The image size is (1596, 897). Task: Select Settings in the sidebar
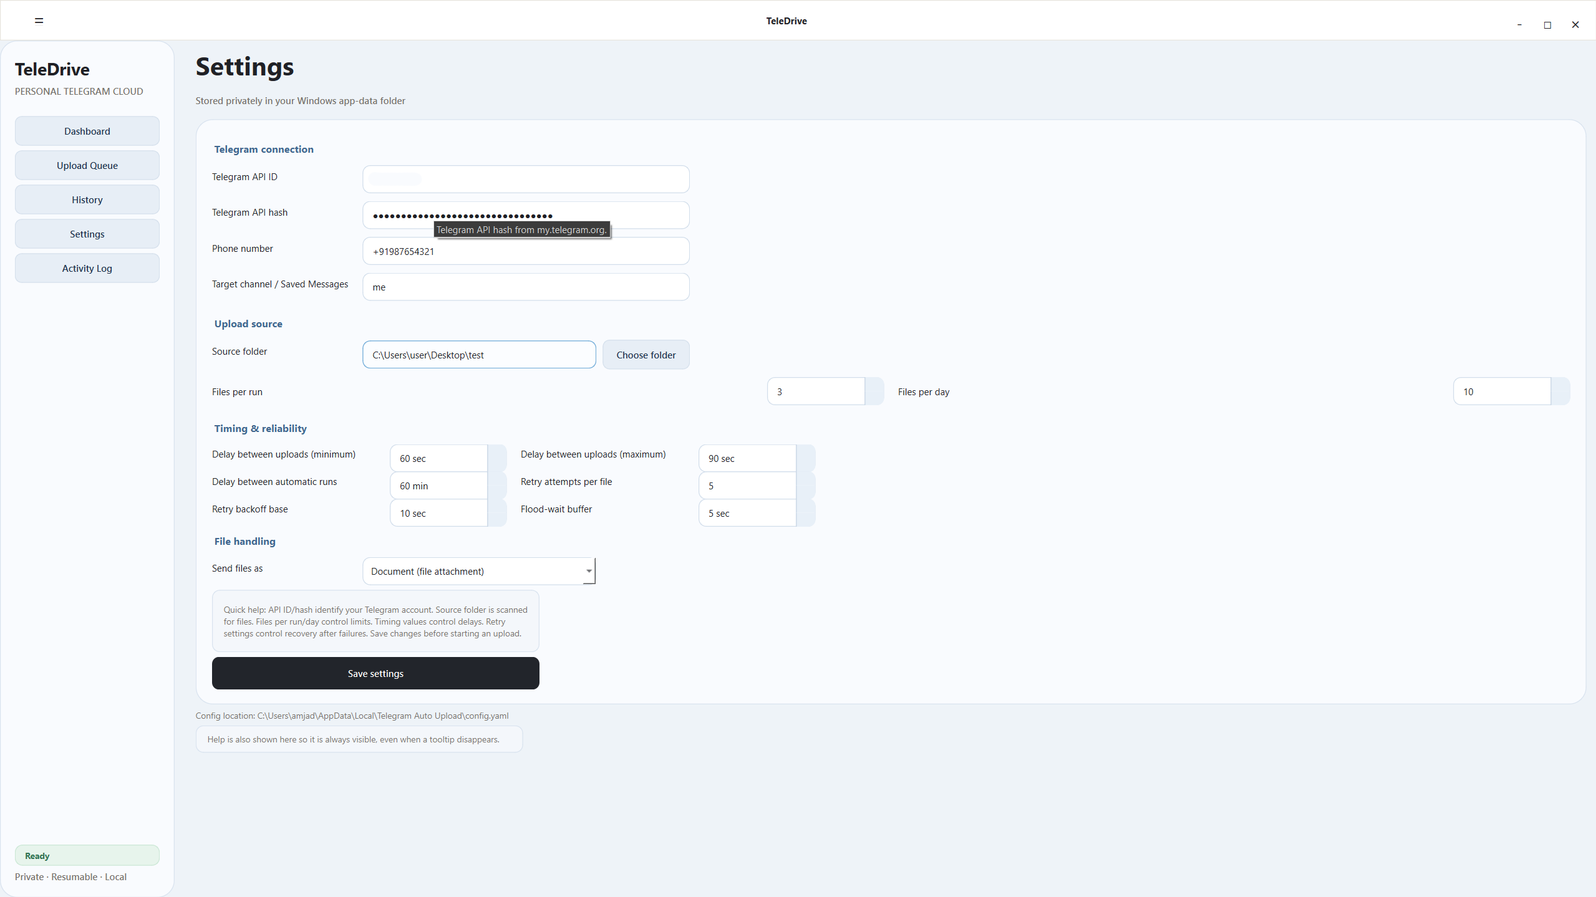click(87, 234)
